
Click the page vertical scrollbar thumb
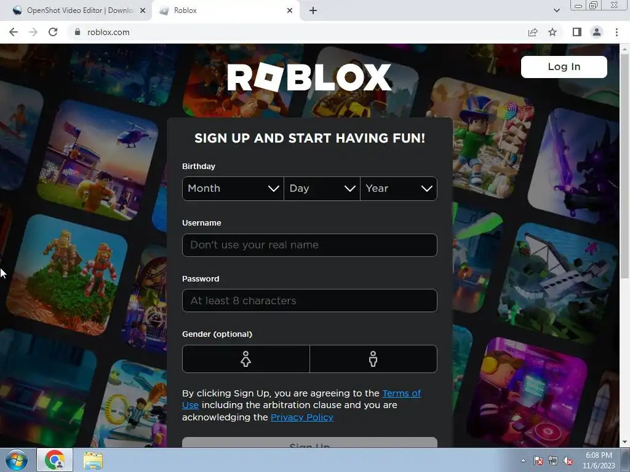(625, 165)
